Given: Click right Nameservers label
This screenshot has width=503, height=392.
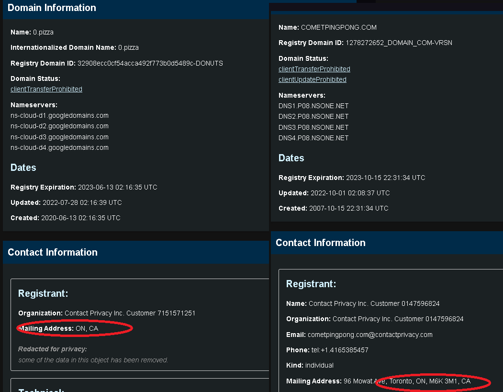Looking at the screenshot, I should click(x=302, y=95).
